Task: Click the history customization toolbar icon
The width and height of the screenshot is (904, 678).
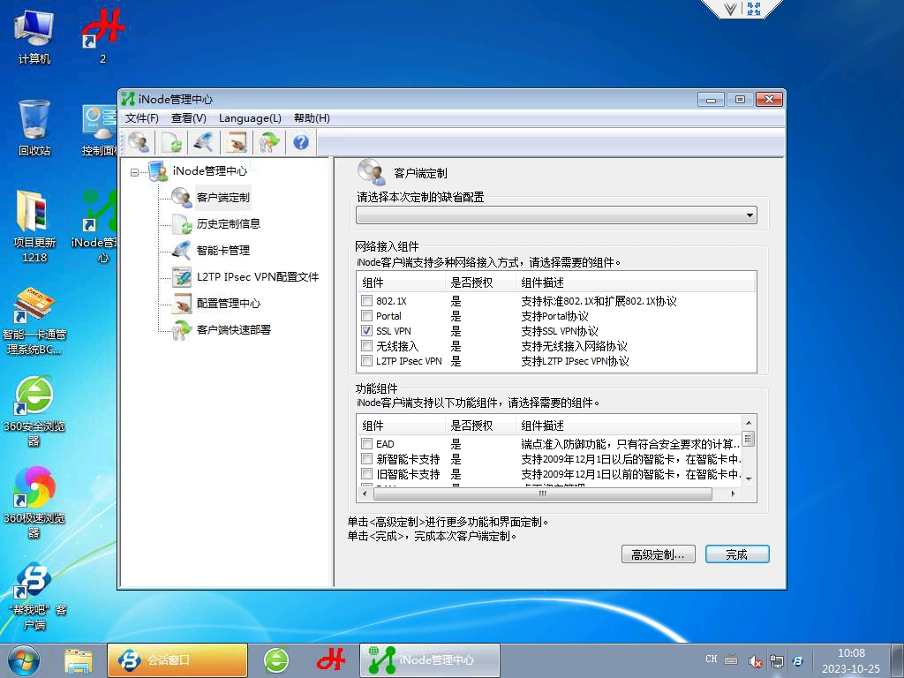Action: [x=172, y=142]
